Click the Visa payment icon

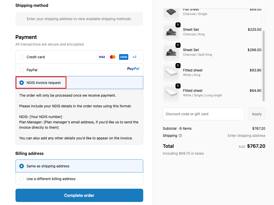point(102,57)
